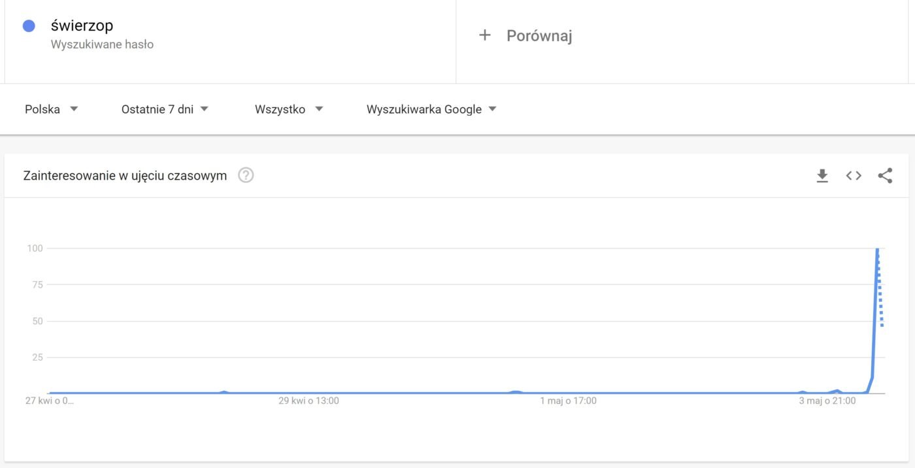Open the embed code icon
Viewport: 915px width, 468px height.
(x=854, y=175)
